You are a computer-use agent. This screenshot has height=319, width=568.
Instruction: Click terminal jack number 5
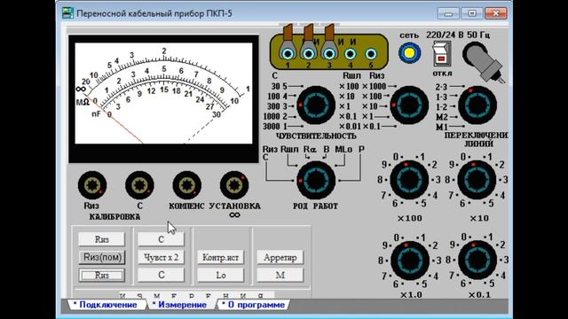[x=371, y=54]
